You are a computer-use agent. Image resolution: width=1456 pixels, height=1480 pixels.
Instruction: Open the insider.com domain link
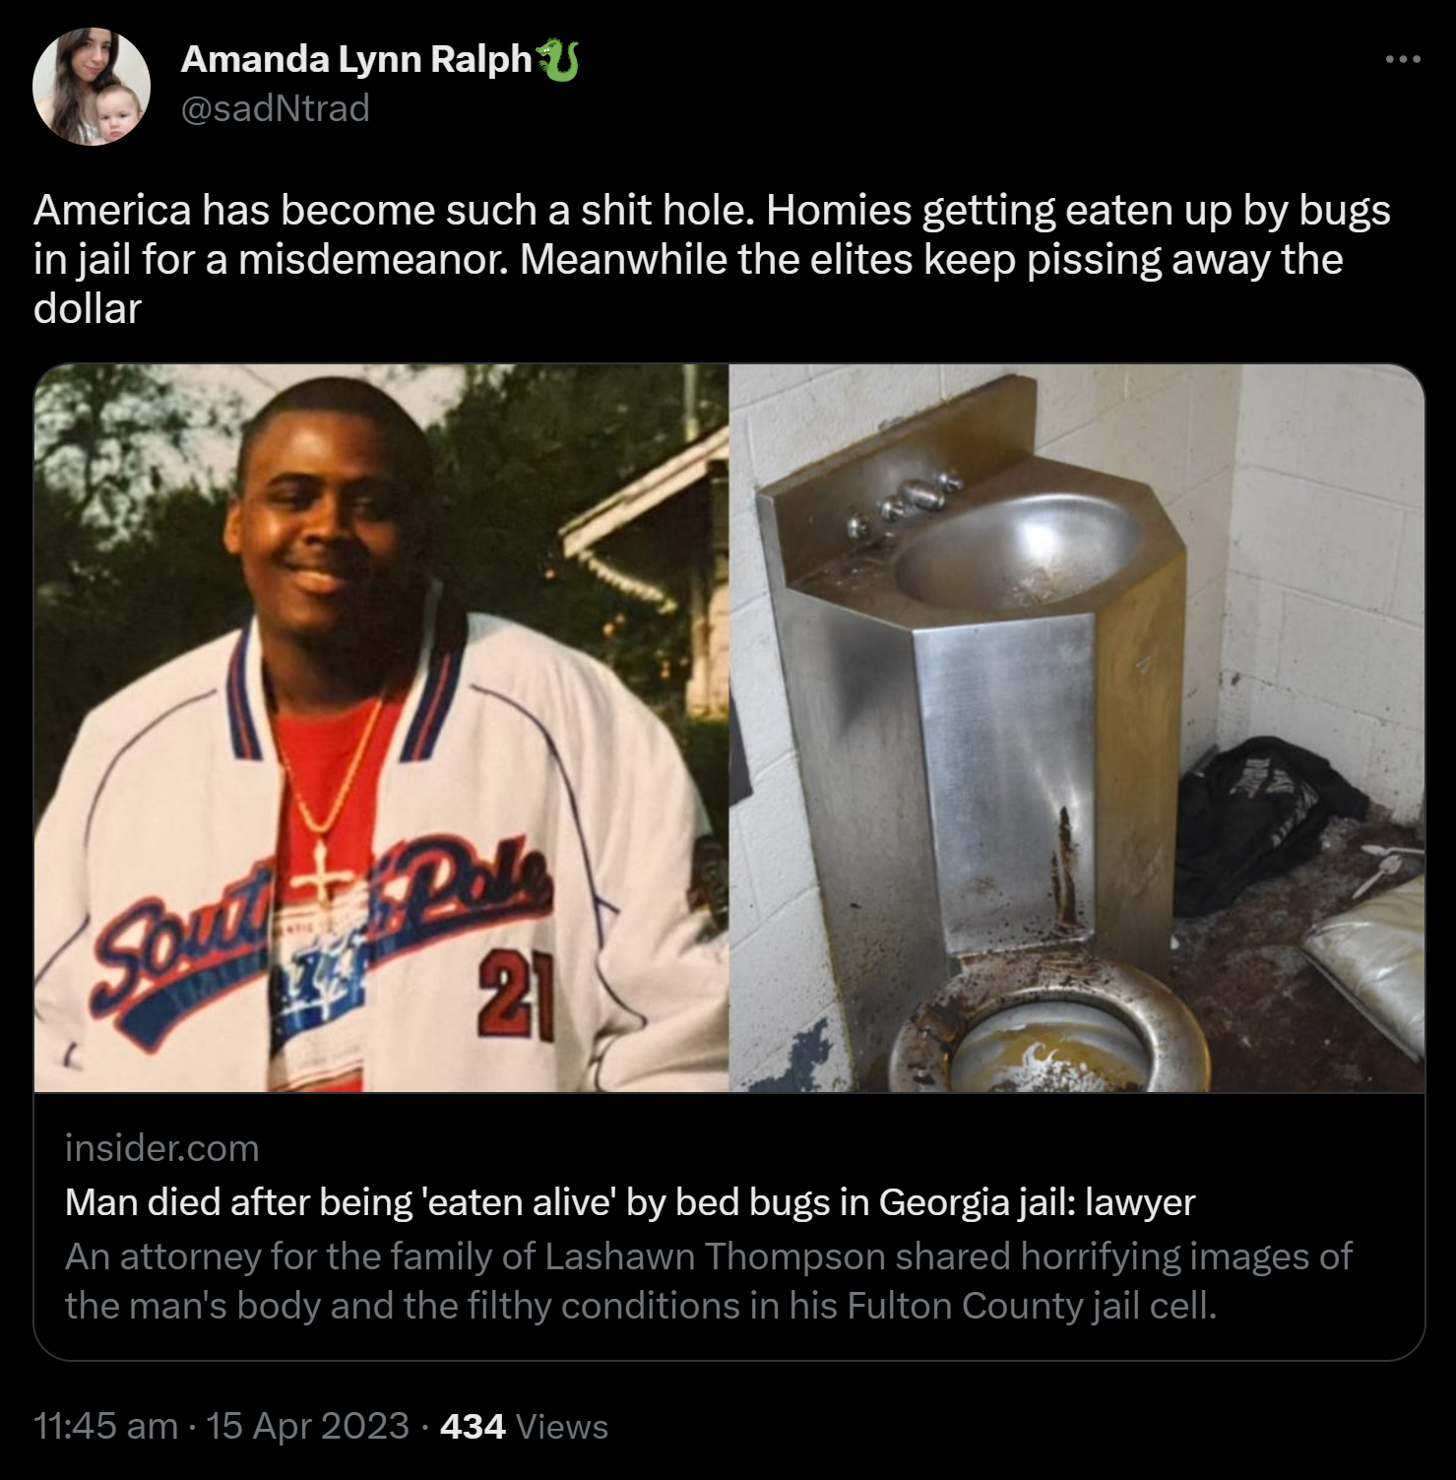point(162,1148)
